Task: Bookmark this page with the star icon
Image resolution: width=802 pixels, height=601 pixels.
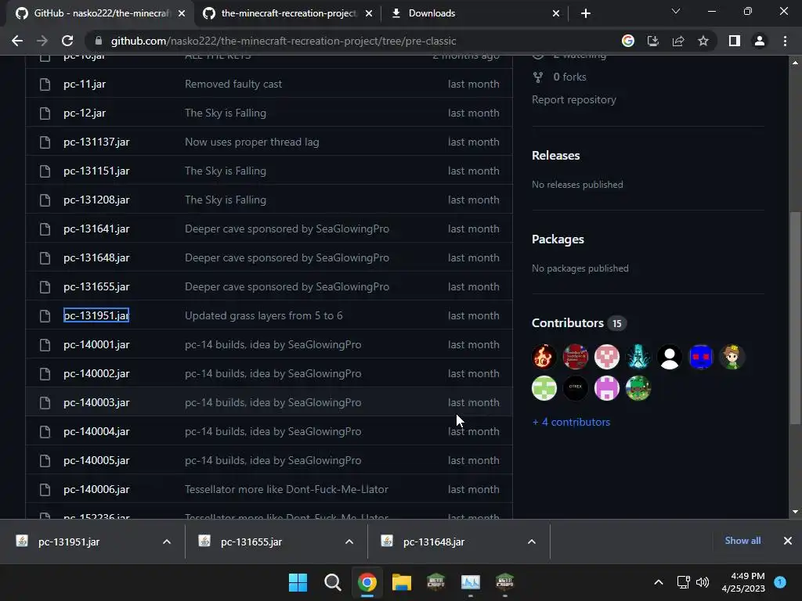Action: click(x=703, y=41)
